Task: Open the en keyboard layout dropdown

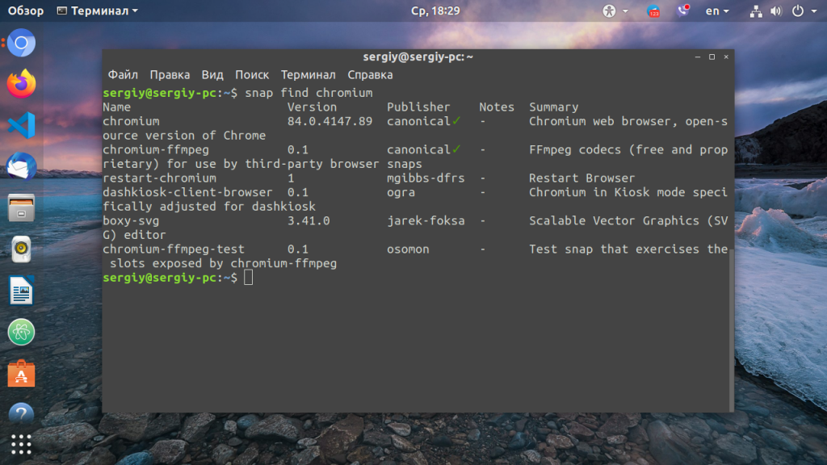Action: pos(716,10)
